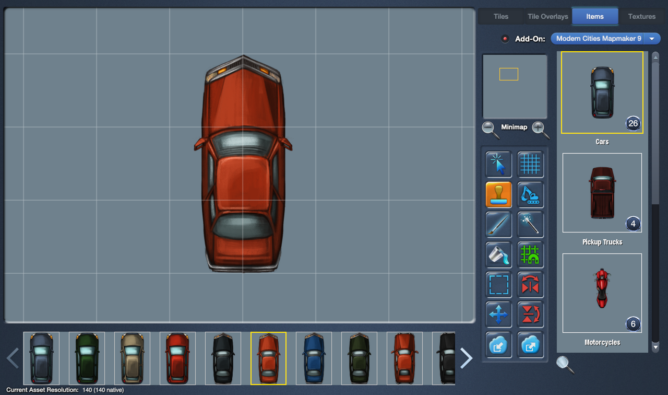The width and height of the screenshot is (668, 395).
Task: Click the search magnifier below the item list
Action: [565, 364]
